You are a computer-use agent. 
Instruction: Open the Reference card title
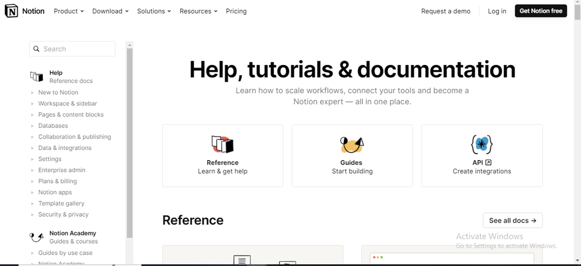click(222, 163)
